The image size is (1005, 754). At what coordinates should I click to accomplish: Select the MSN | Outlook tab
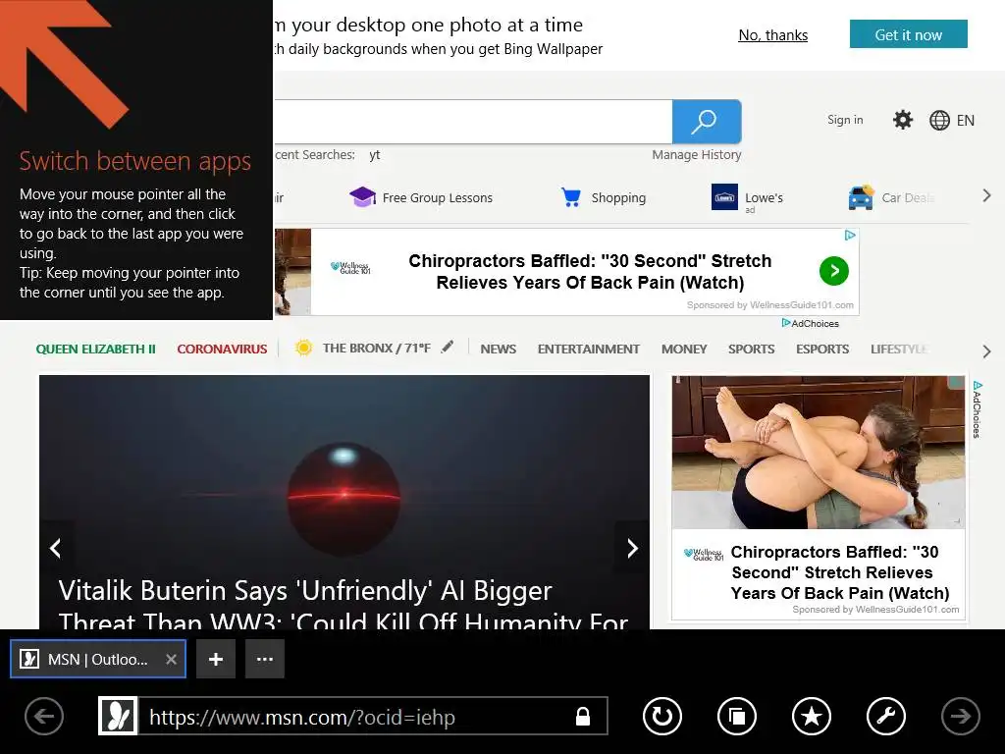(98, 659)
